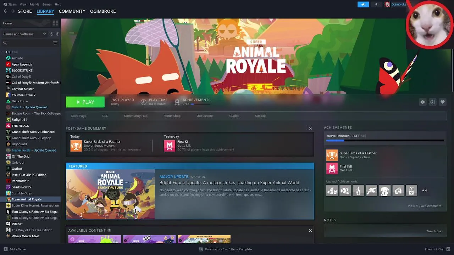Open the Friends menu
Viewport: 454px width, 255px height.
pos(34,4)
